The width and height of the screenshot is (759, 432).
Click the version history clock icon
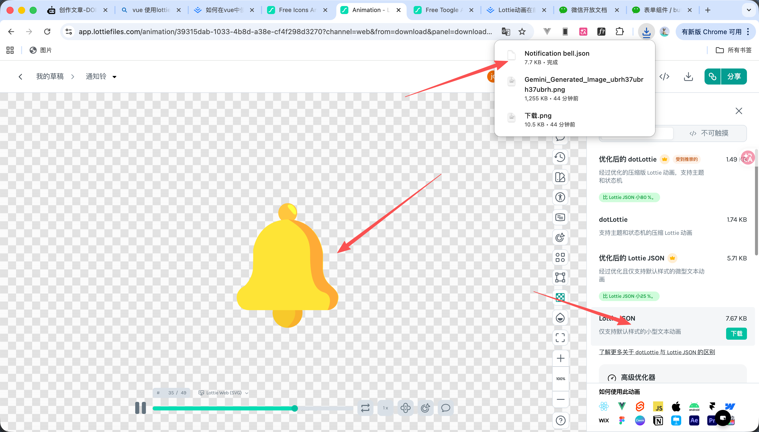click(560, 157)
